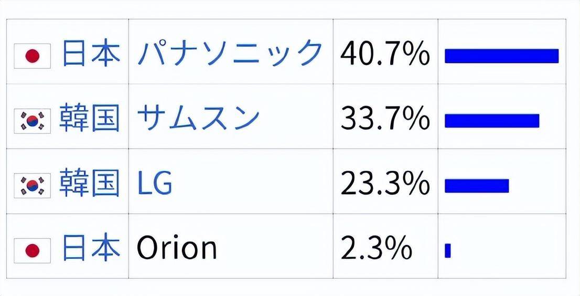
Task: Click the Japan flag icon beside パナソニック row
Action: point(32,56)
